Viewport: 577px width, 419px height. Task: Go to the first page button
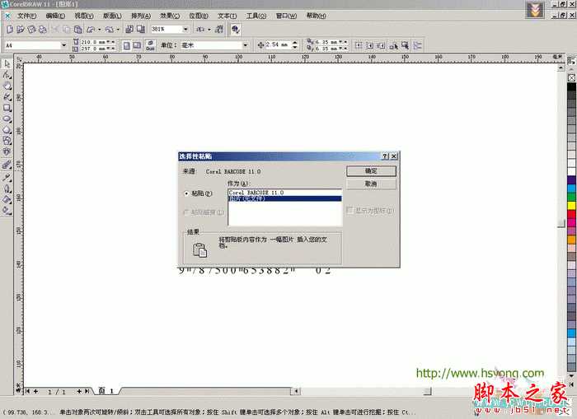point(27,392)
